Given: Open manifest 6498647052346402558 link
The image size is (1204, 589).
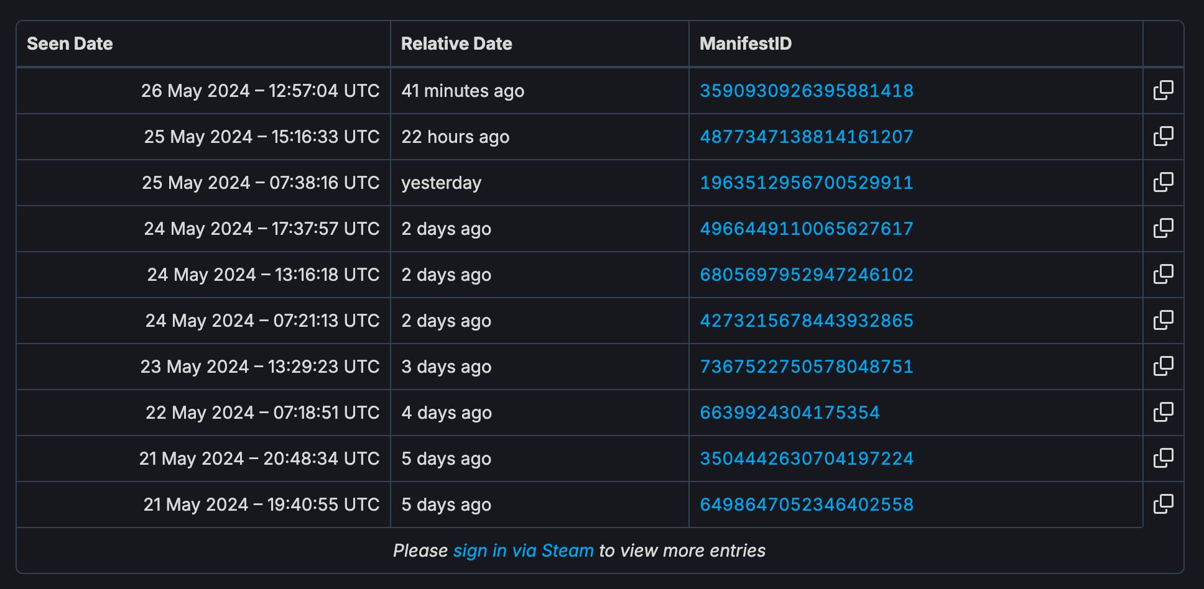Looking at the screenshot, I should point(807,505).
